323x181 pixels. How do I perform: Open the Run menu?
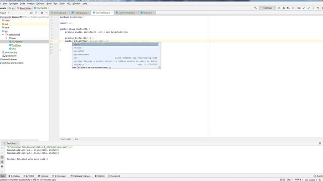[x=56, y=4]
